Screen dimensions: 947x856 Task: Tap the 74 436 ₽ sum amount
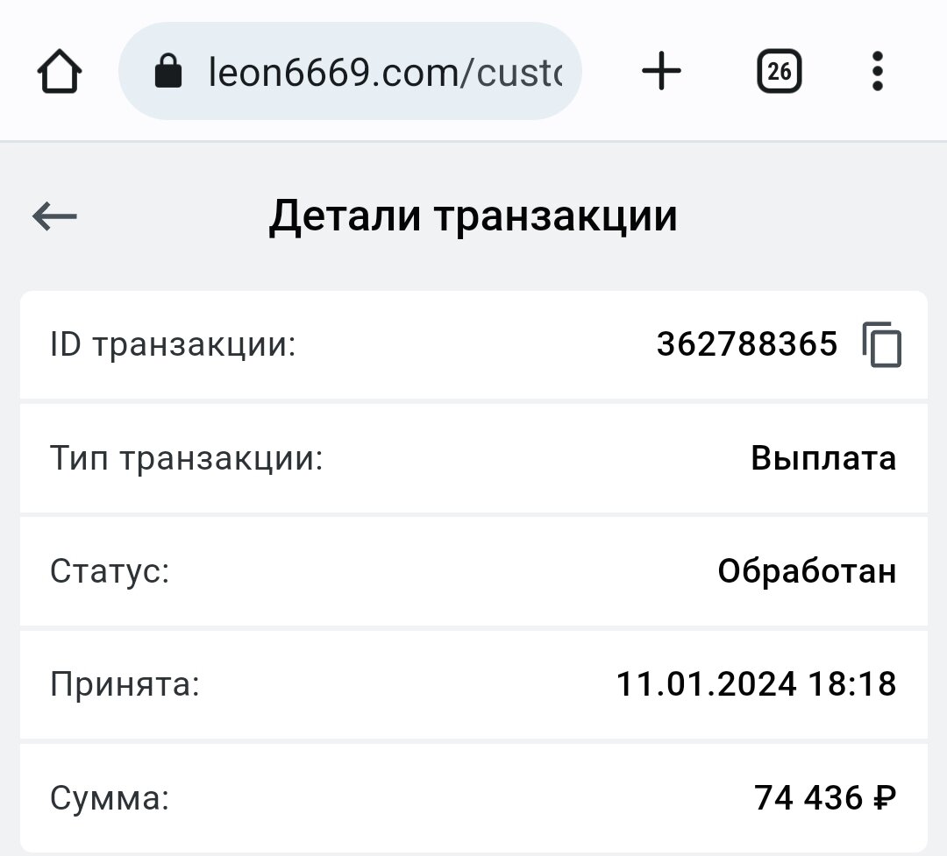(825, 797)
